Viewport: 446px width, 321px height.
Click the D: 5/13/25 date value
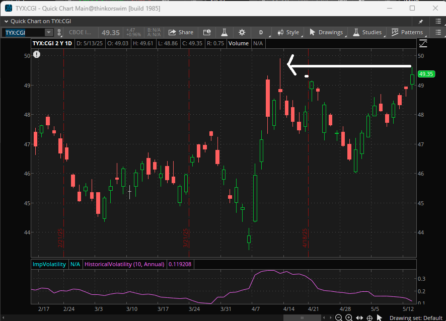[90, 43]
